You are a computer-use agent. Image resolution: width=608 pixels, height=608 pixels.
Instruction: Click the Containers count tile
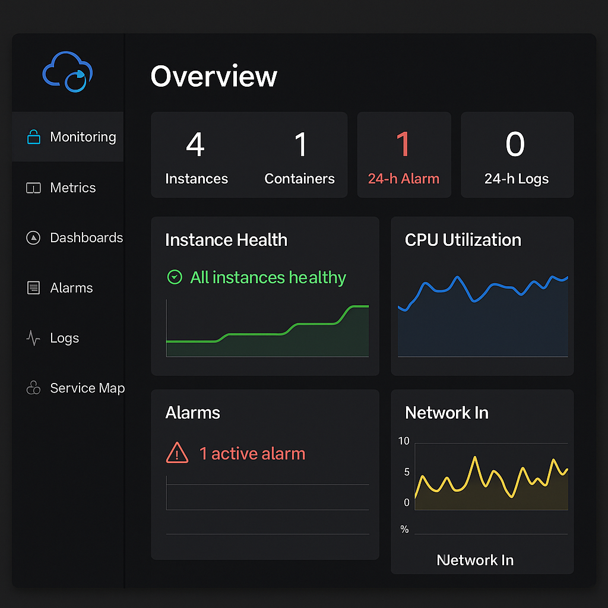pos(300,155)
